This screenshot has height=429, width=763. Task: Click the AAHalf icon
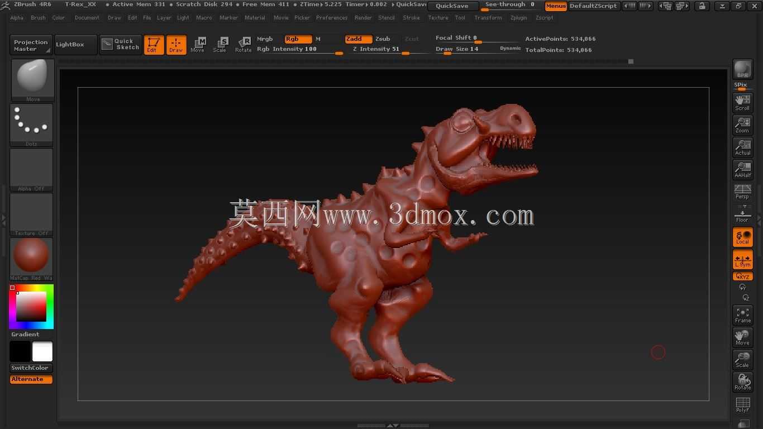click(x=742, y=169)
